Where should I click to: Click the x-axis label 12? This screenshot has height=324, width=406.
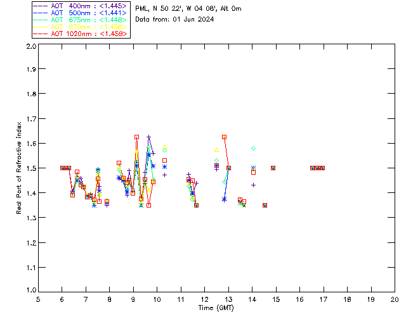(x=204, y=299)
